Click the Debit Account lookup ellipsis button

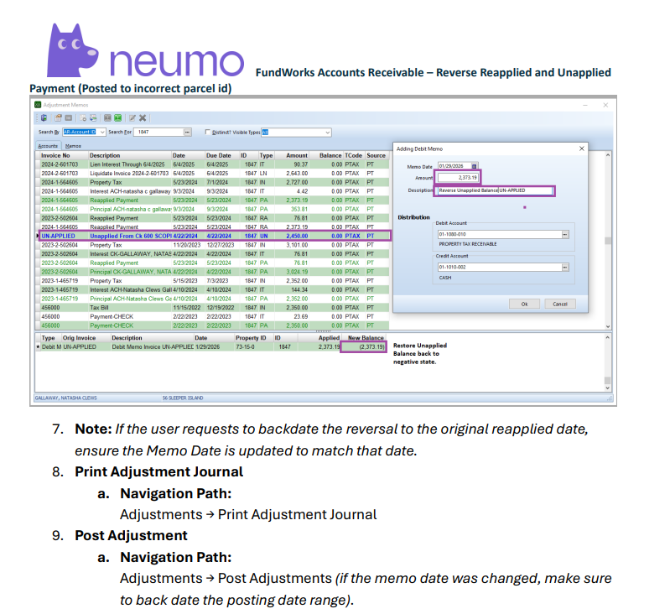point(564,234)
